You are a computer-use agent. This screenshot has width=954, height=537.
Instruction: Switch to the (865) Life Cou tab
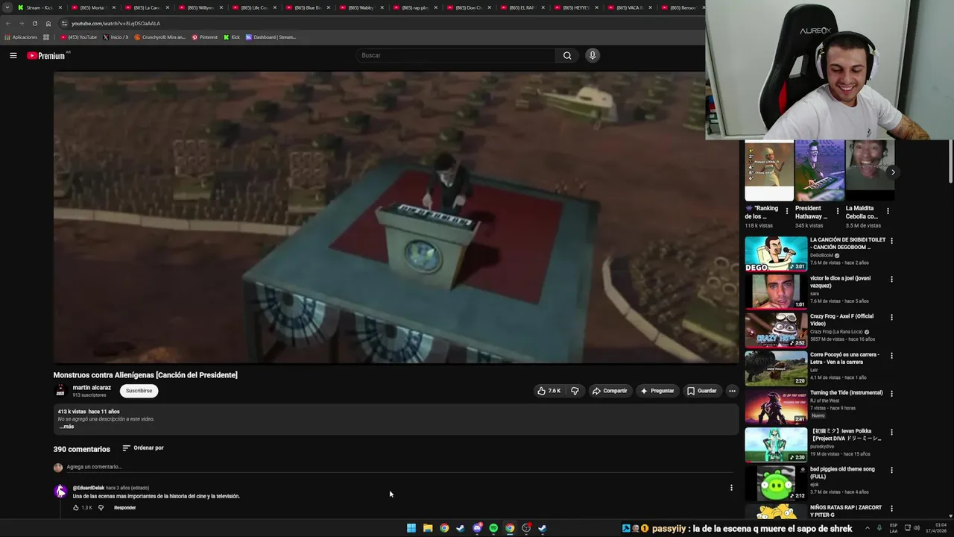click(x=253, y=7)
